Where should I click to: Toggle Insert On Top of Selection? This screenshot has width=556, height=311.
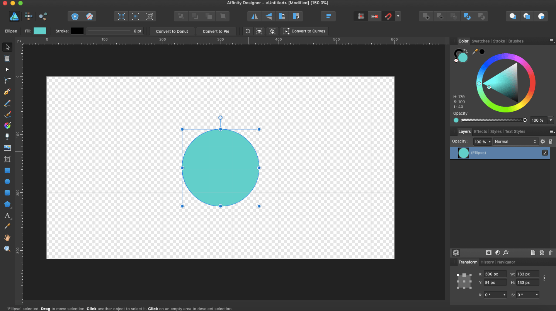click(527, 16)
